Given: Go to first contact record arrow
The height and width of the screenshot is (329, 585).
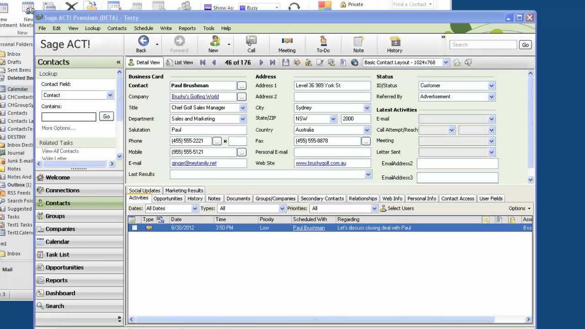Looking at the screenshot, I should pos(203,63).
